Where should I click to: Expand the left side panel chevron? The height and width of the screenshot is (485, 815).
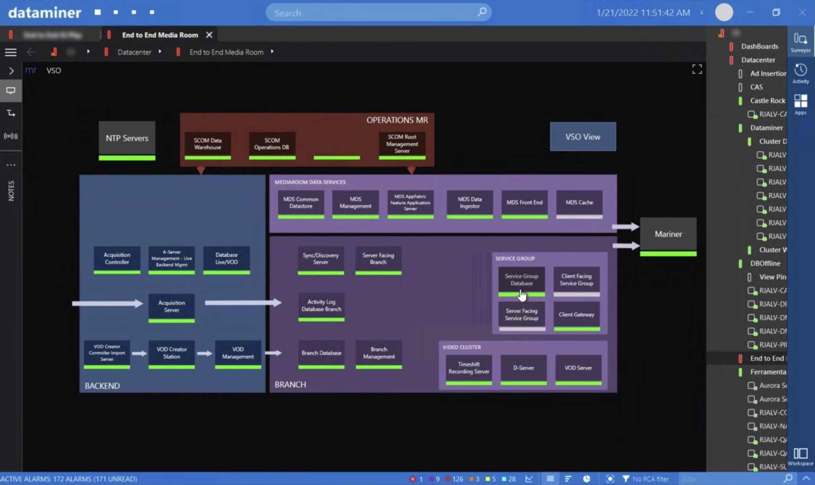(11, 71)
